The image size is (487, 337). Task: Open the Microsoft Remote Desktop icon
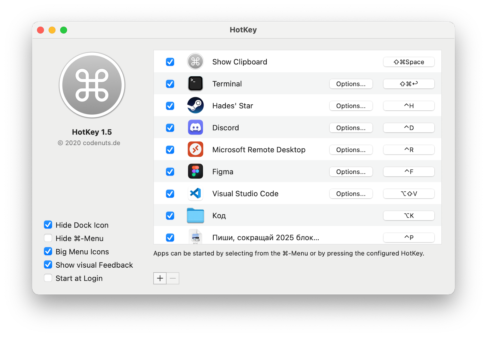click(x=195, y=149)
